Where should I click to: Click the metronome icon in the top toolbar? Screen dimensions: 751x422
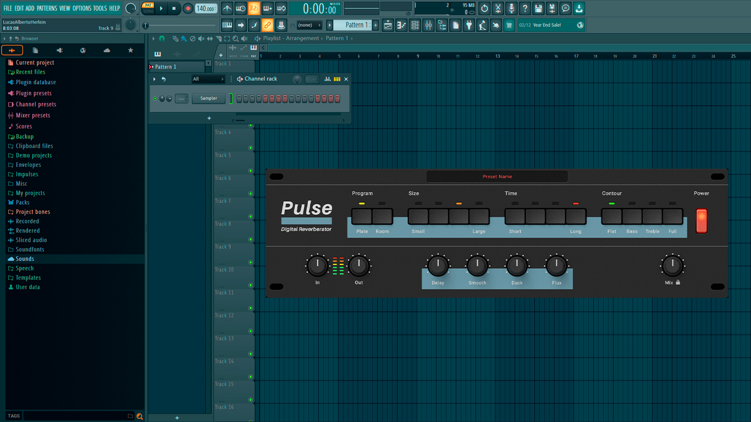tap(227, 8)
